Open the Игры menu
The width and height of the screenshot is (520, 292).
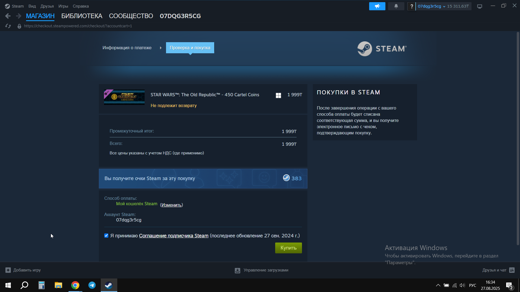pyautogui.click(x=63, y=6)
